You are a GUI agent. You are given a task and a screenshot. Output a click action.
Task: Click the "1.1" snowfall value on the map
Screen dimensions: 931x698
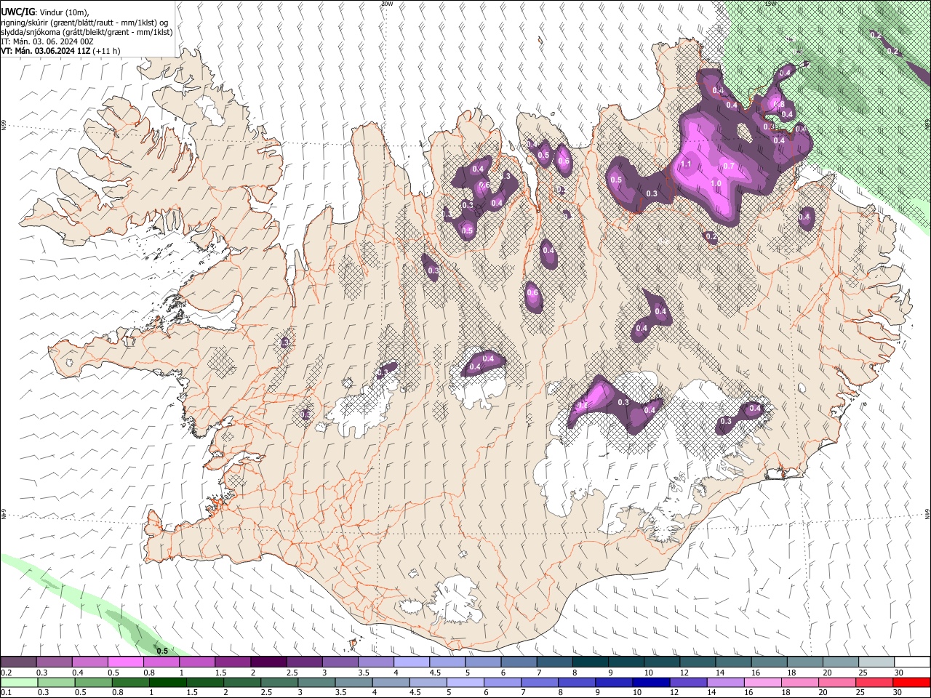tap(685, 164)
